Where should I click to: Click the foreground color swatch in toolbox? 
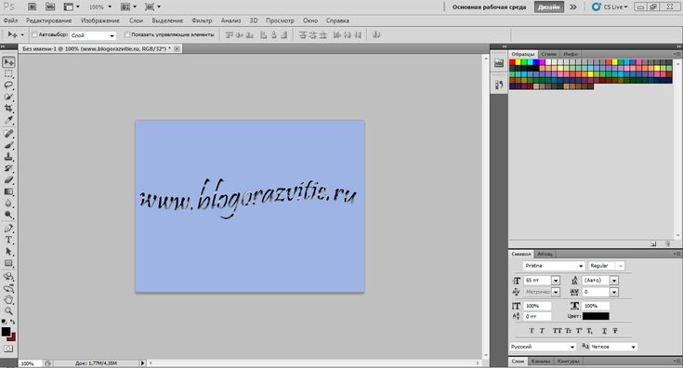click(6, 332)
